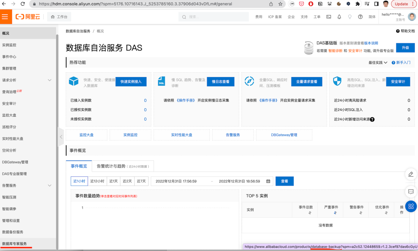Open the 版本说明 link

(x=371, y=43)
